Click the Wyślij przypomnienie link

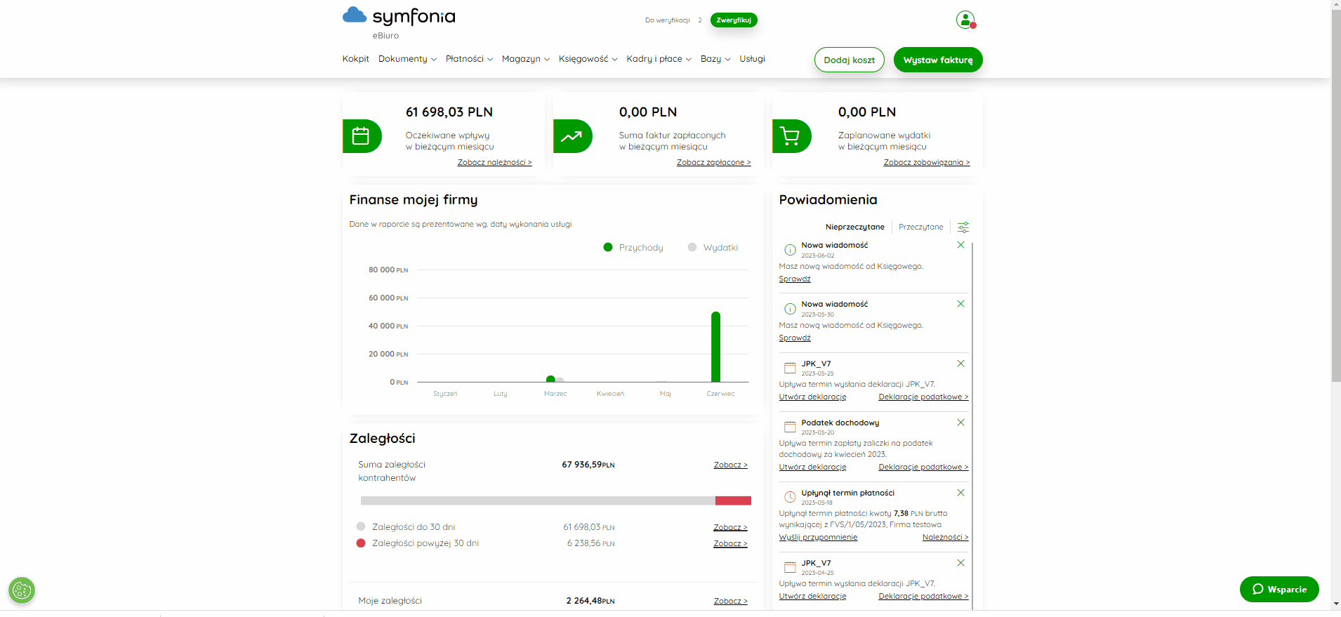[818, 537]
